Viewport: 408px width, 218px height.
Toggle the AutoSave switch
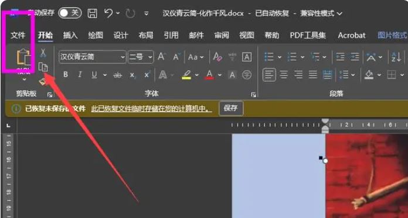point(70,13)
